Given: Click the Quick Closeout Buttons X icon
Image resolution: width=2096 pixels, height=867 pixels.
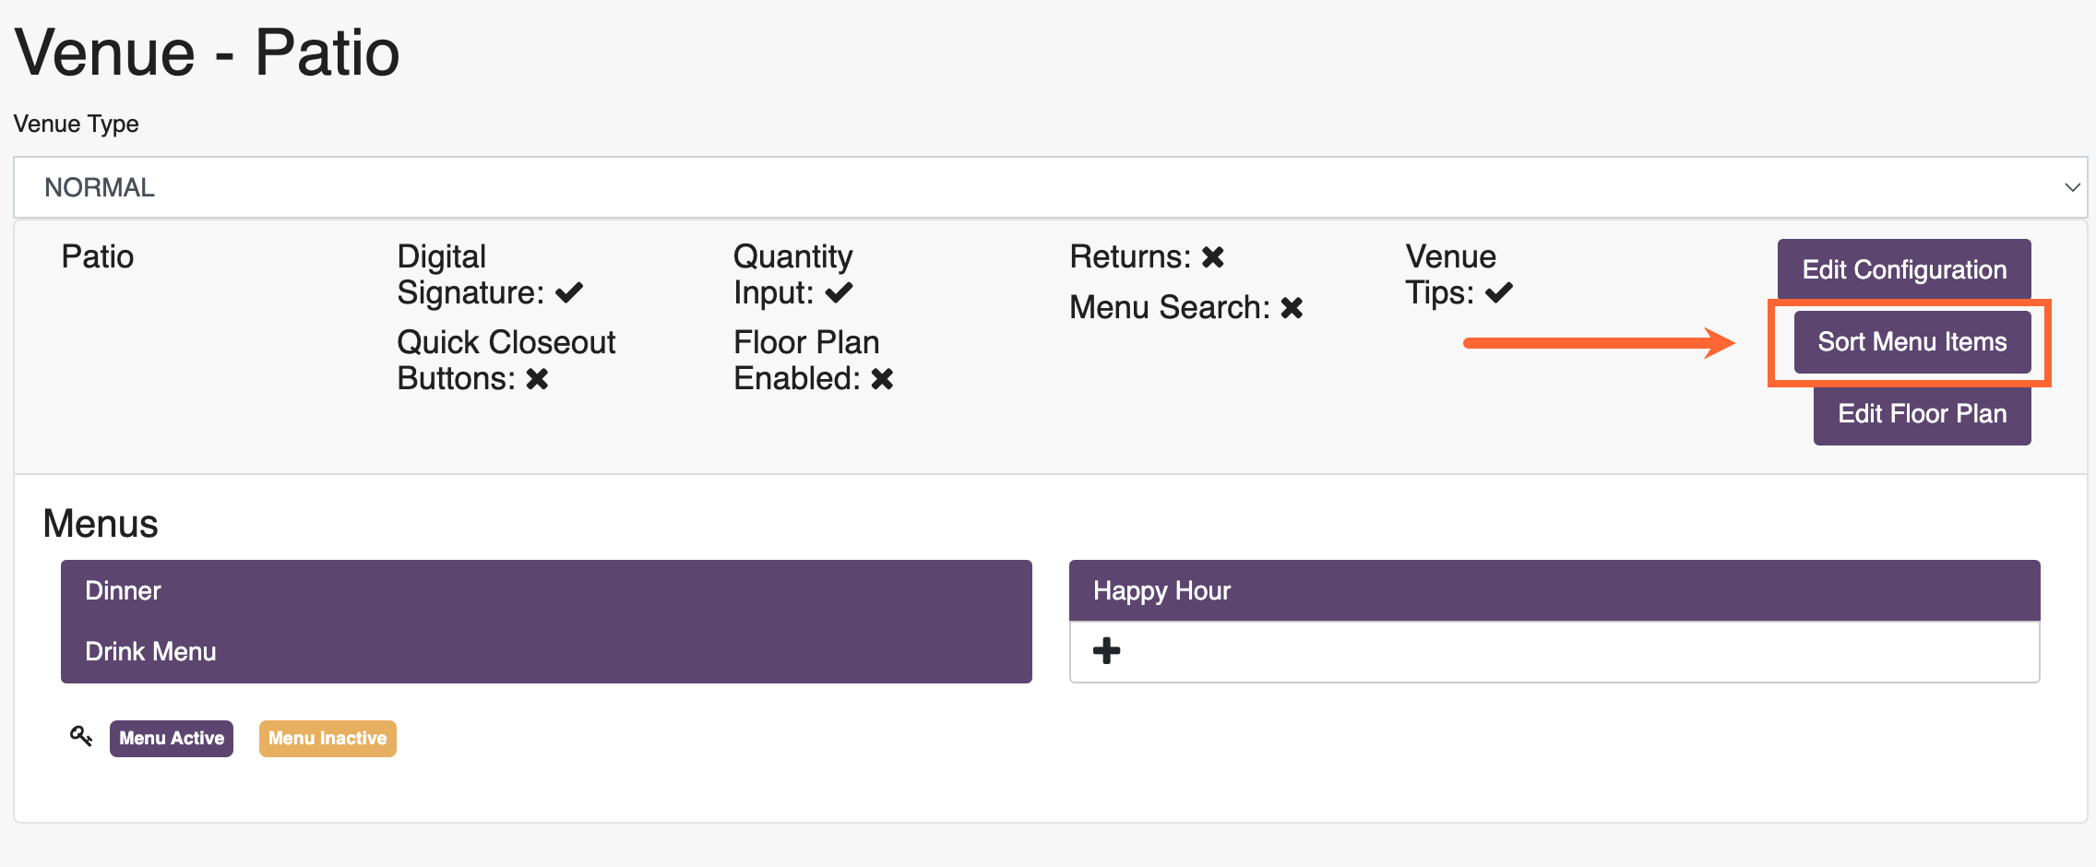Looking at the screenshot, I should (x=537, y=379).
